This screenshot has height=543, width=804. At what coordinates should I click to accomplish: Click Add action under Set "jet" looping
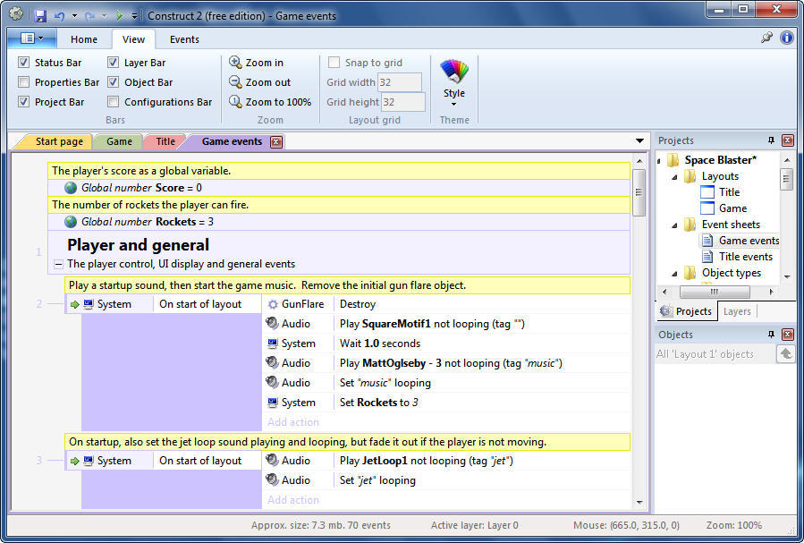pyautogui.click(x=292, y=499)
